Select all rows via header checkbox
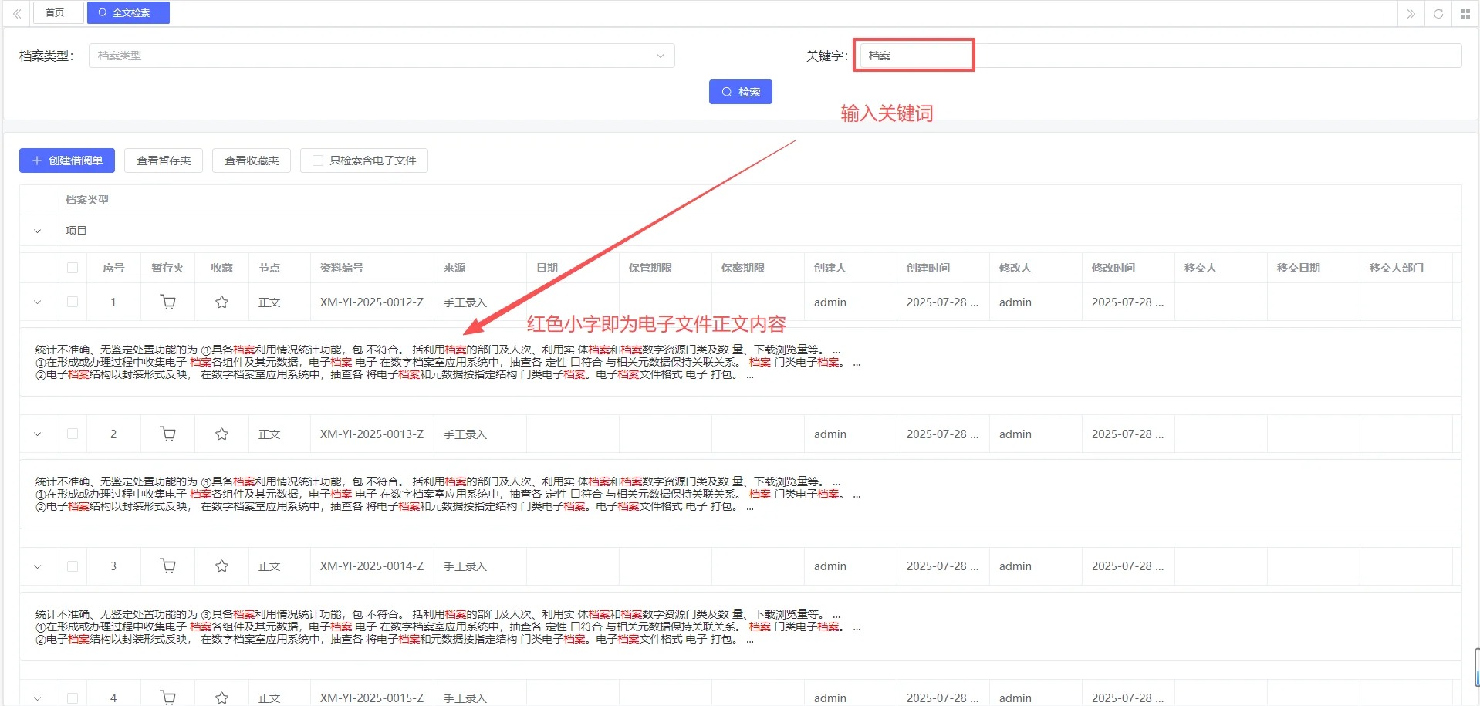 pyautogui.click(x=73, y=268)
